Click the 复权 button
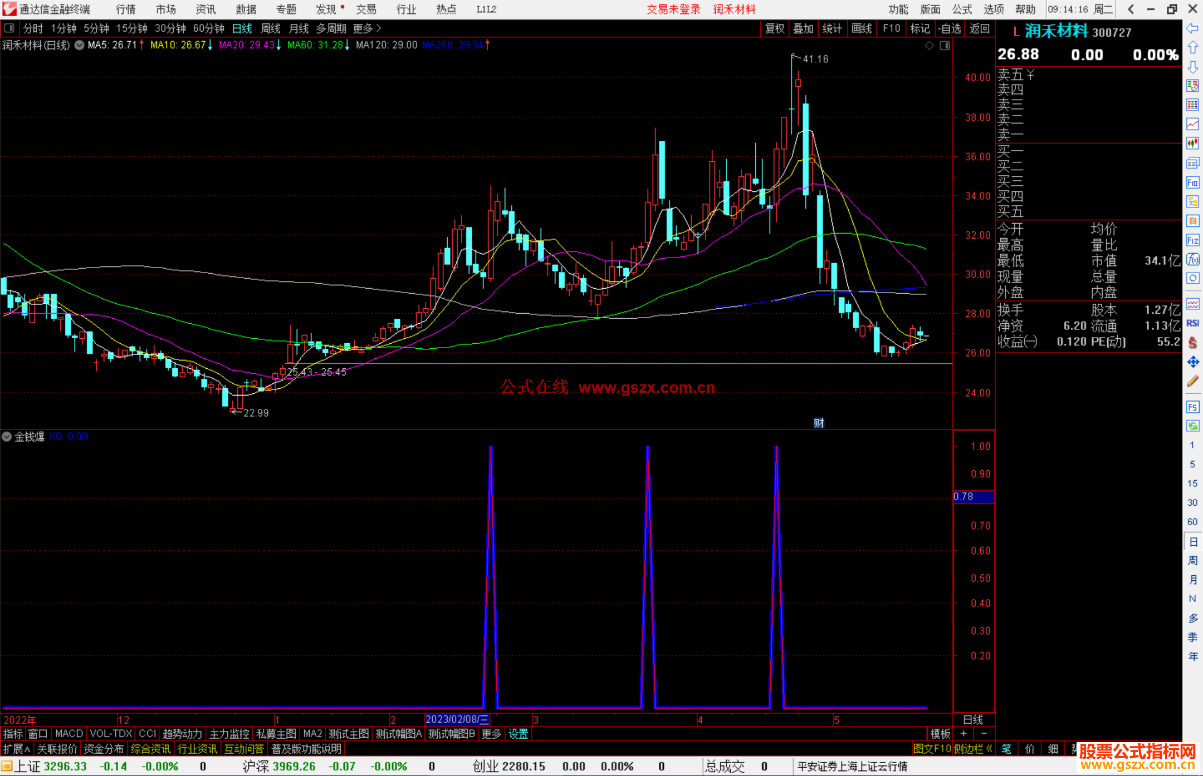 775,28
